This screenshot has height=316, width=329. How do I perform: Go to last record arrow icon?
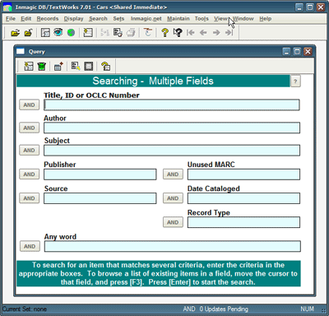coord(229,33)
